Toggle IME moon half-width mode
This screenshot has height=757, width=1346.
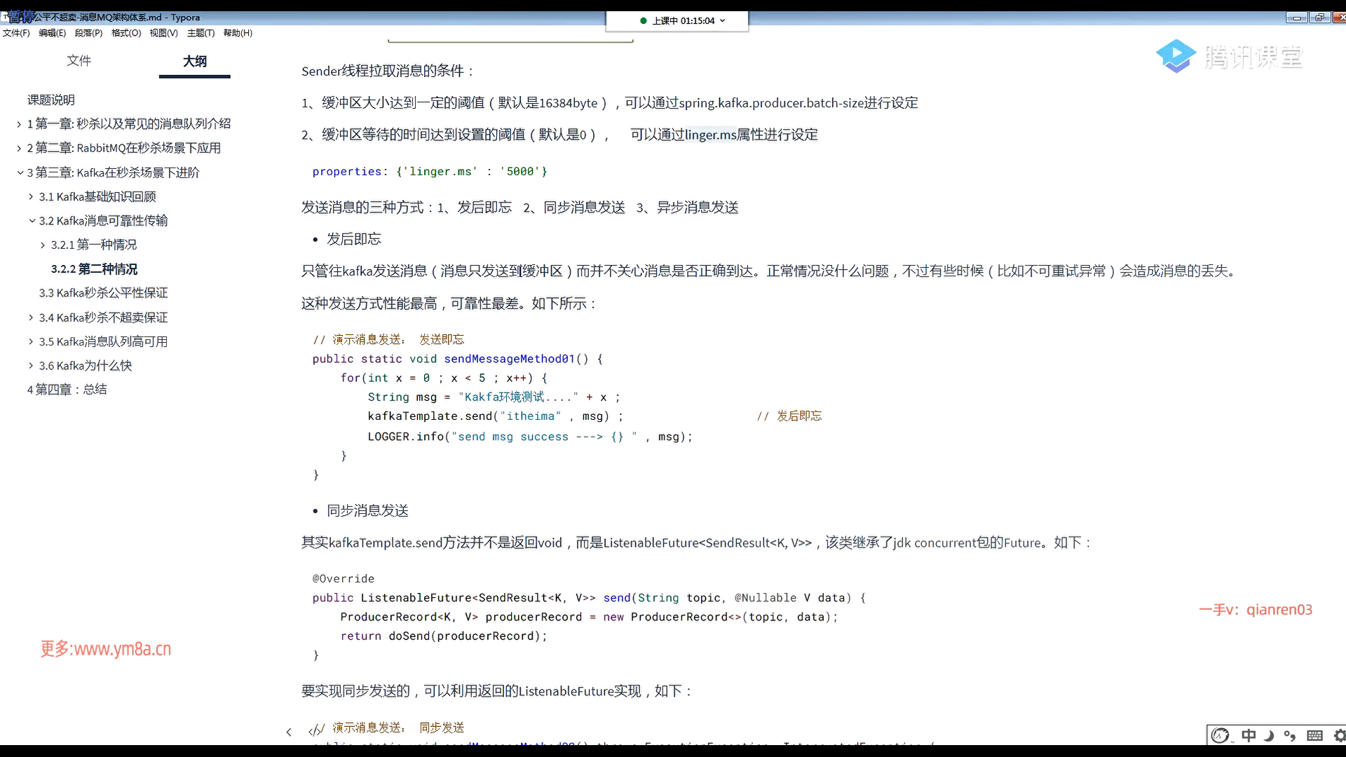point(1269,735)
